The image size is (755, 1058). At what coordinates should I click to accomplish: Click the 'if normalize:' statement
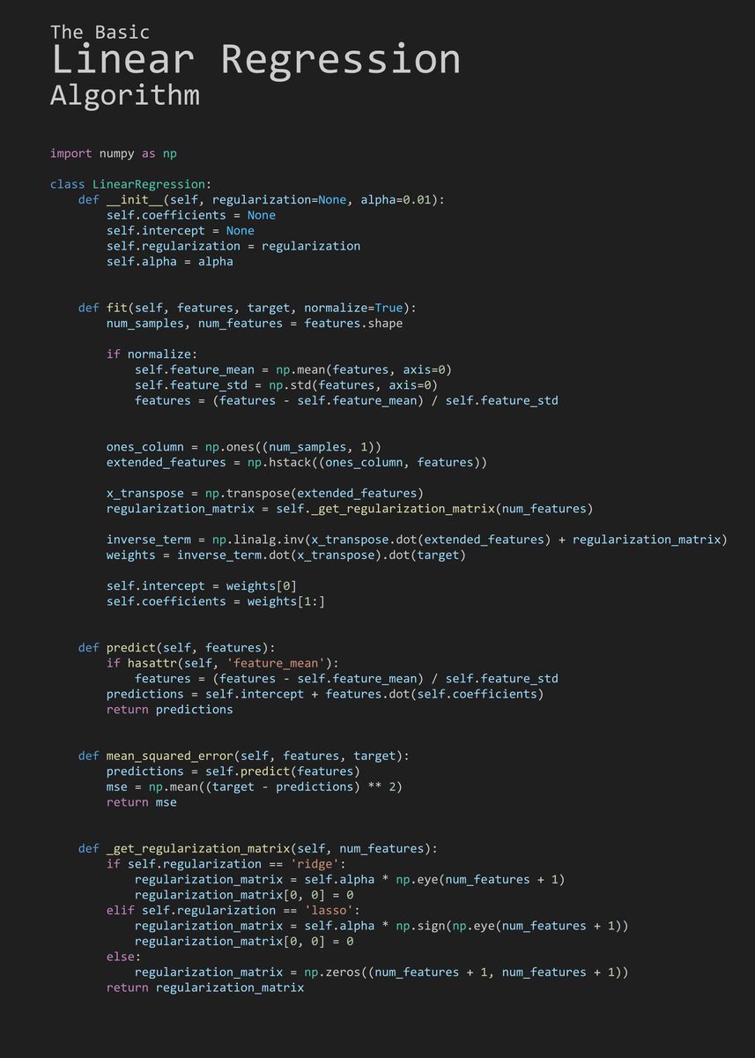click(152, 354)
